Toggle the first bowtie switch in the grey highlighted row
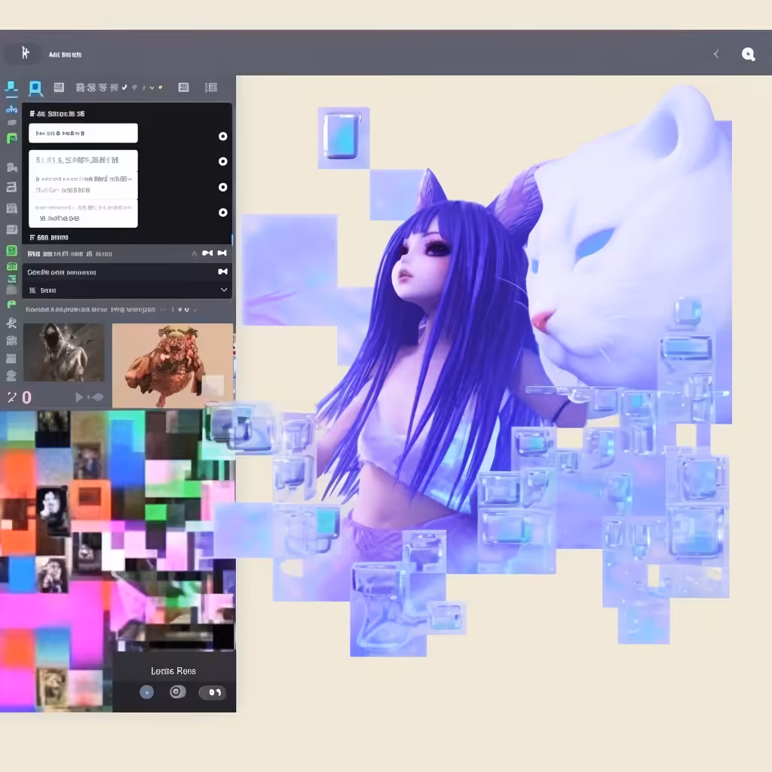The width and height of the screenshot is (772, 772). click(x=207, y=253)
